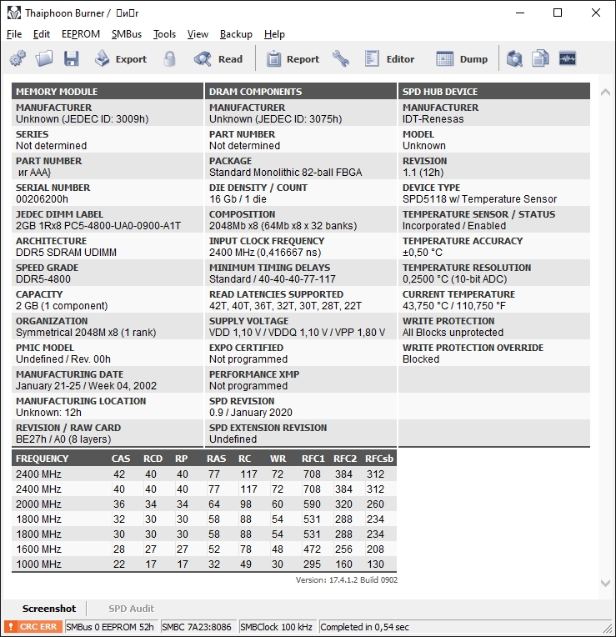The width and height of the screenshot is (616, 637).
Task: Click the 1000 MHz timing row
Action: point(204,564)
